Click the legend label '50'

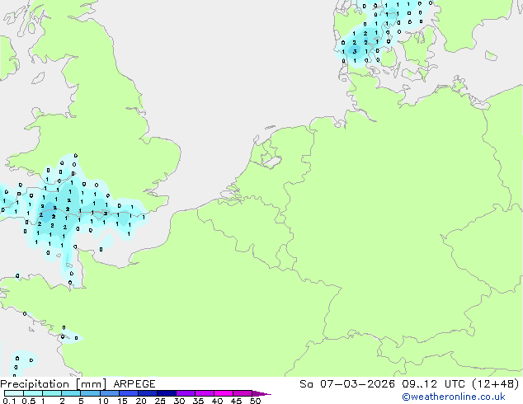[x=255, y=401]
